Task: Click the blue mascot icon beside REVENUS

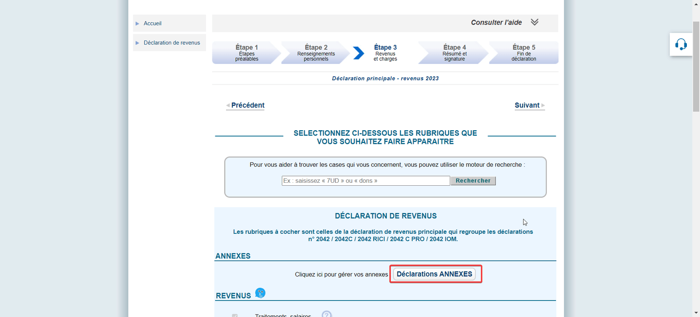Action: pos(261,293)
